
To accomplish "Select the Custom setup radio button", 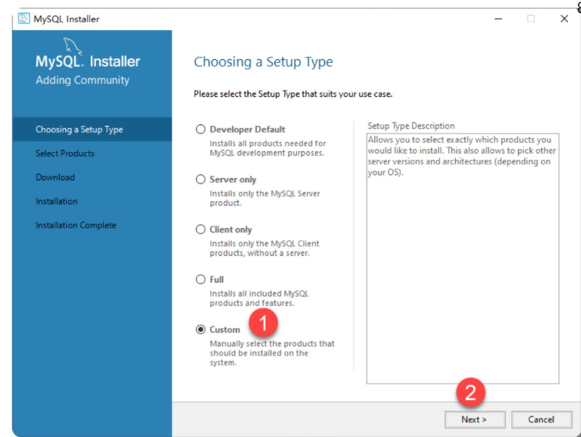I will coord(201,329).
